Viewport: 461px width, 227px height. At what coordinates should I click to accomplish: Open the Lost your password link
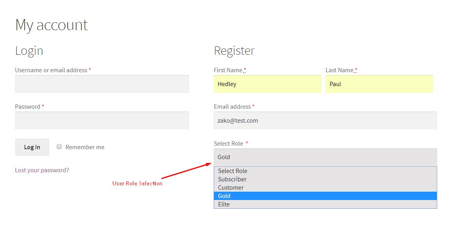[x=42, y=170]
